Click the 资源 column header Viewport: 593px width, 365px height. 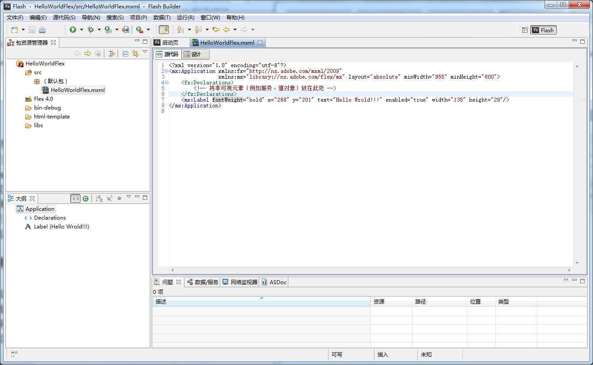coord(391,301)
